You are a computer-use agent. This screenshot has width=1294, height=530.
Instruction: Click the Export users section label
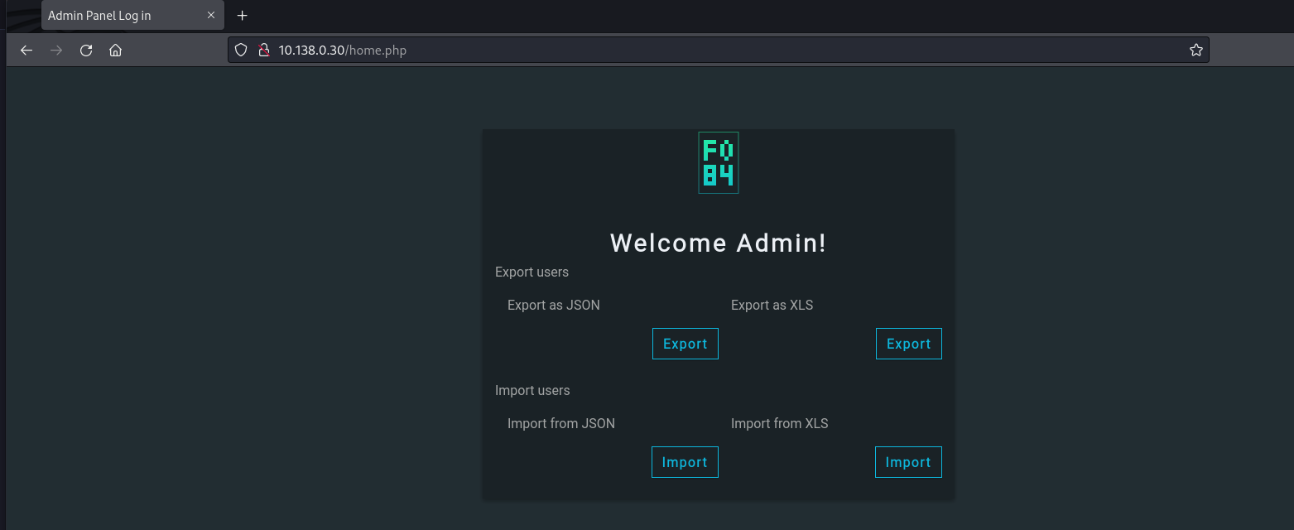tap(532, 272)
